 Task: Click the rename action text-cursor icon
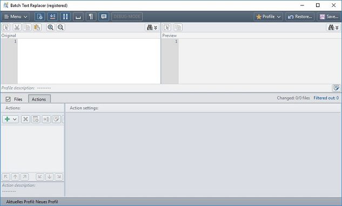(46, 119)
